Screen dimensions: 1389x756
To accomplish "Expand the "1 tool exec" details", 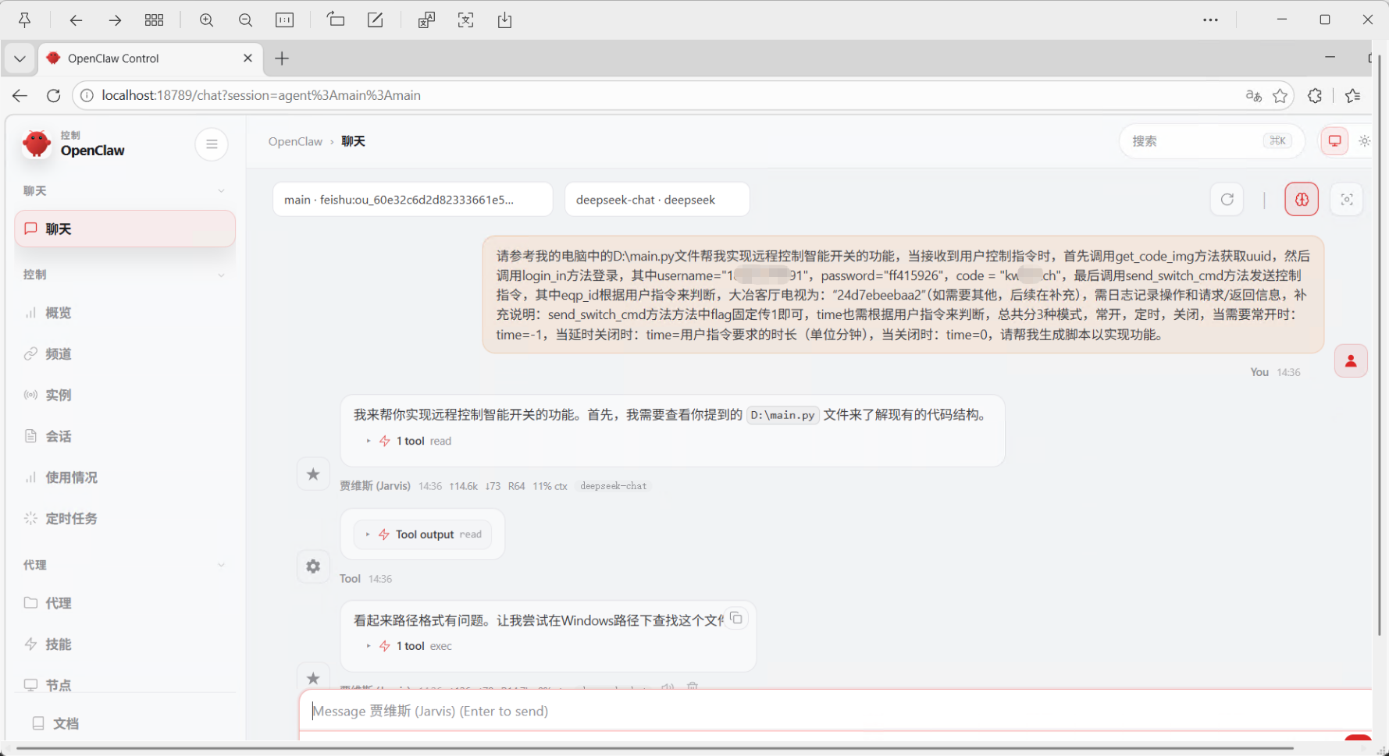I will pos(409,646).
